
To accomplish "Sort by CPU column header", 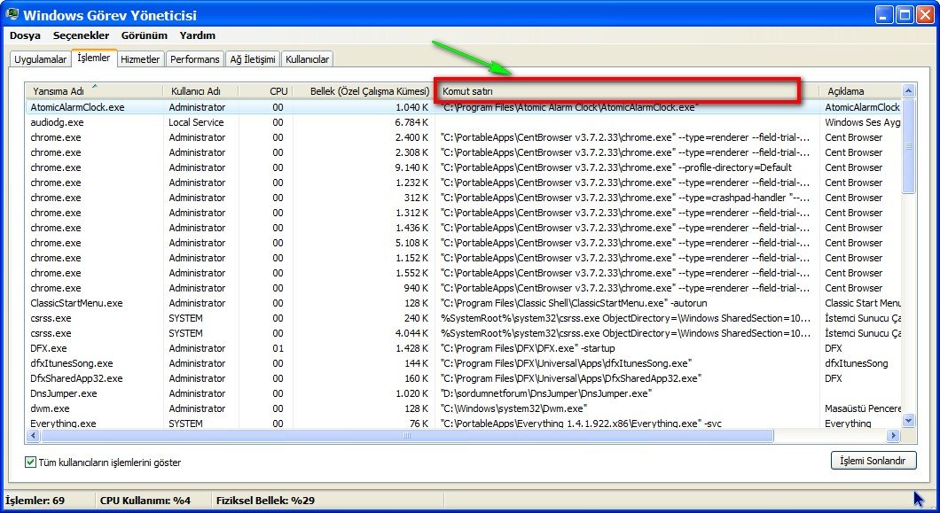I will 265,91.
